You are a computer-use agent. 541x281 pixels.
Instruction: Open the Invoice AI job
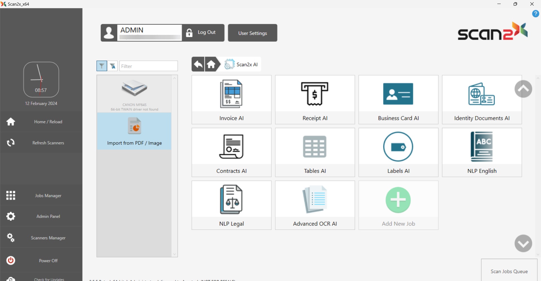coord(231,99)
